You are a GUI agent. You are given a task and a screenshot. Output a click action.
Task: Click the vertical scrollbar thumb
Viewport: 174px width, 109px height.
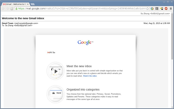click(172, 37)
